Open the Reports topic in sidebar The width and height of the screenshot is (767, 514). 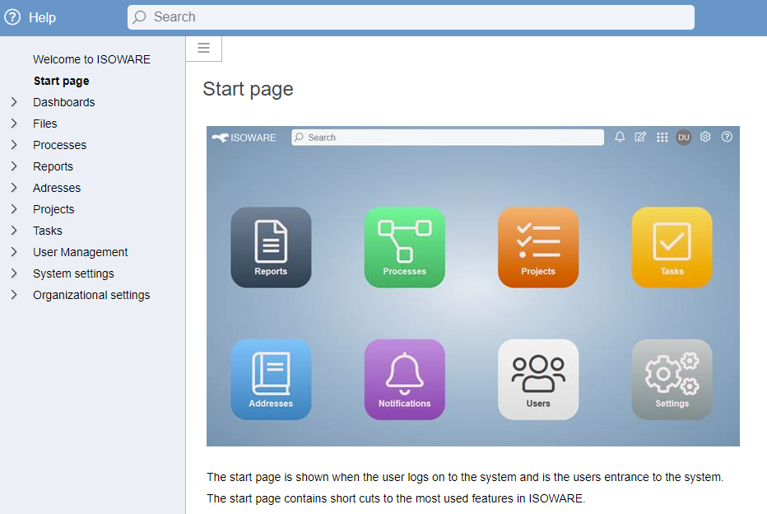pyautogui.click(x=53, y=166)
